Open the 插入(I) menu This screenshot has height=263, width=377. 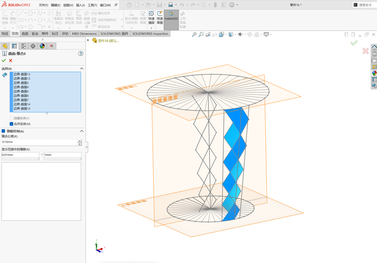(x=80, y=5)
